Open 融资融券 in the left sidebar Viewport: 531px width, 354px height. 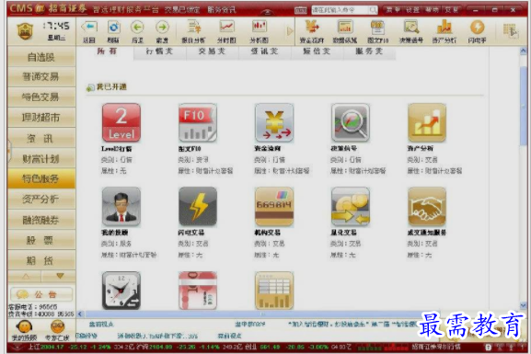click(41, 220)
